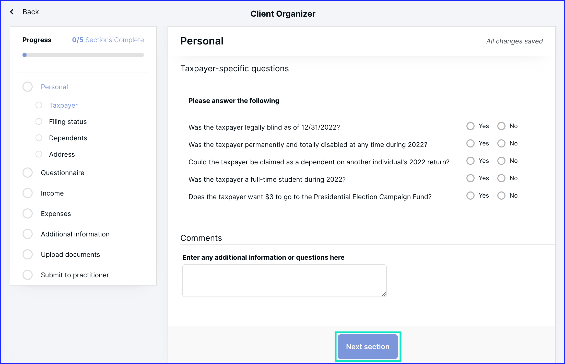This screenshot has height=364, width=565.
Task: Click the Additional information status circle
Action: 28,234
